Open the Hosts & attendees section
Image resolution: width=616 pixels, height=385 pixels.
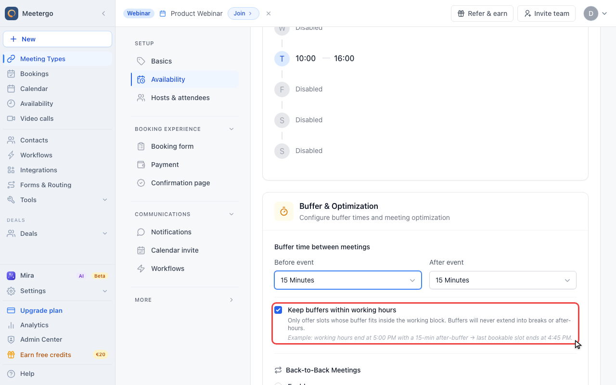(185, 98)
